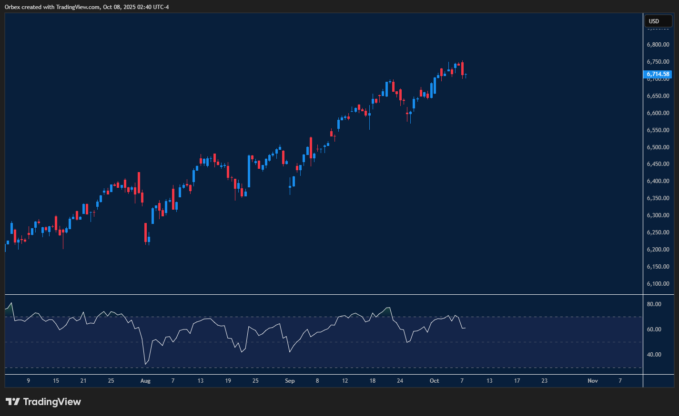
Task: Select the Sep label on time axis
Action: pos(290,381)
